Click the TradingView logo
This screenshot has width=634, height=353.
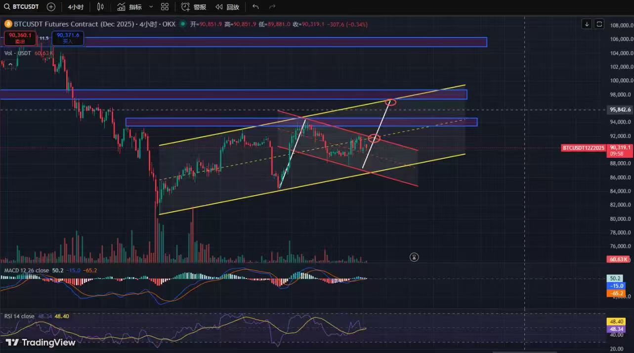41,342
